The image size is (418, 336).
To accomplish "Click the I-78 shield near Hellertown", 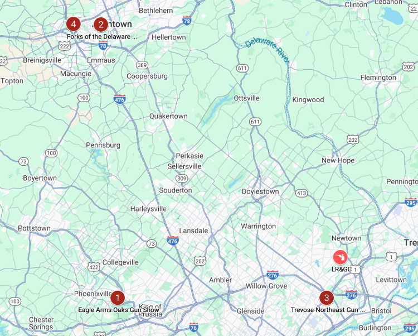I will (x=187, y=21).
